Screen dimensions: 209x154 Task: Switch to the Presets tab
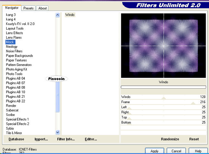pyautogui.click(x=28, y=8)
